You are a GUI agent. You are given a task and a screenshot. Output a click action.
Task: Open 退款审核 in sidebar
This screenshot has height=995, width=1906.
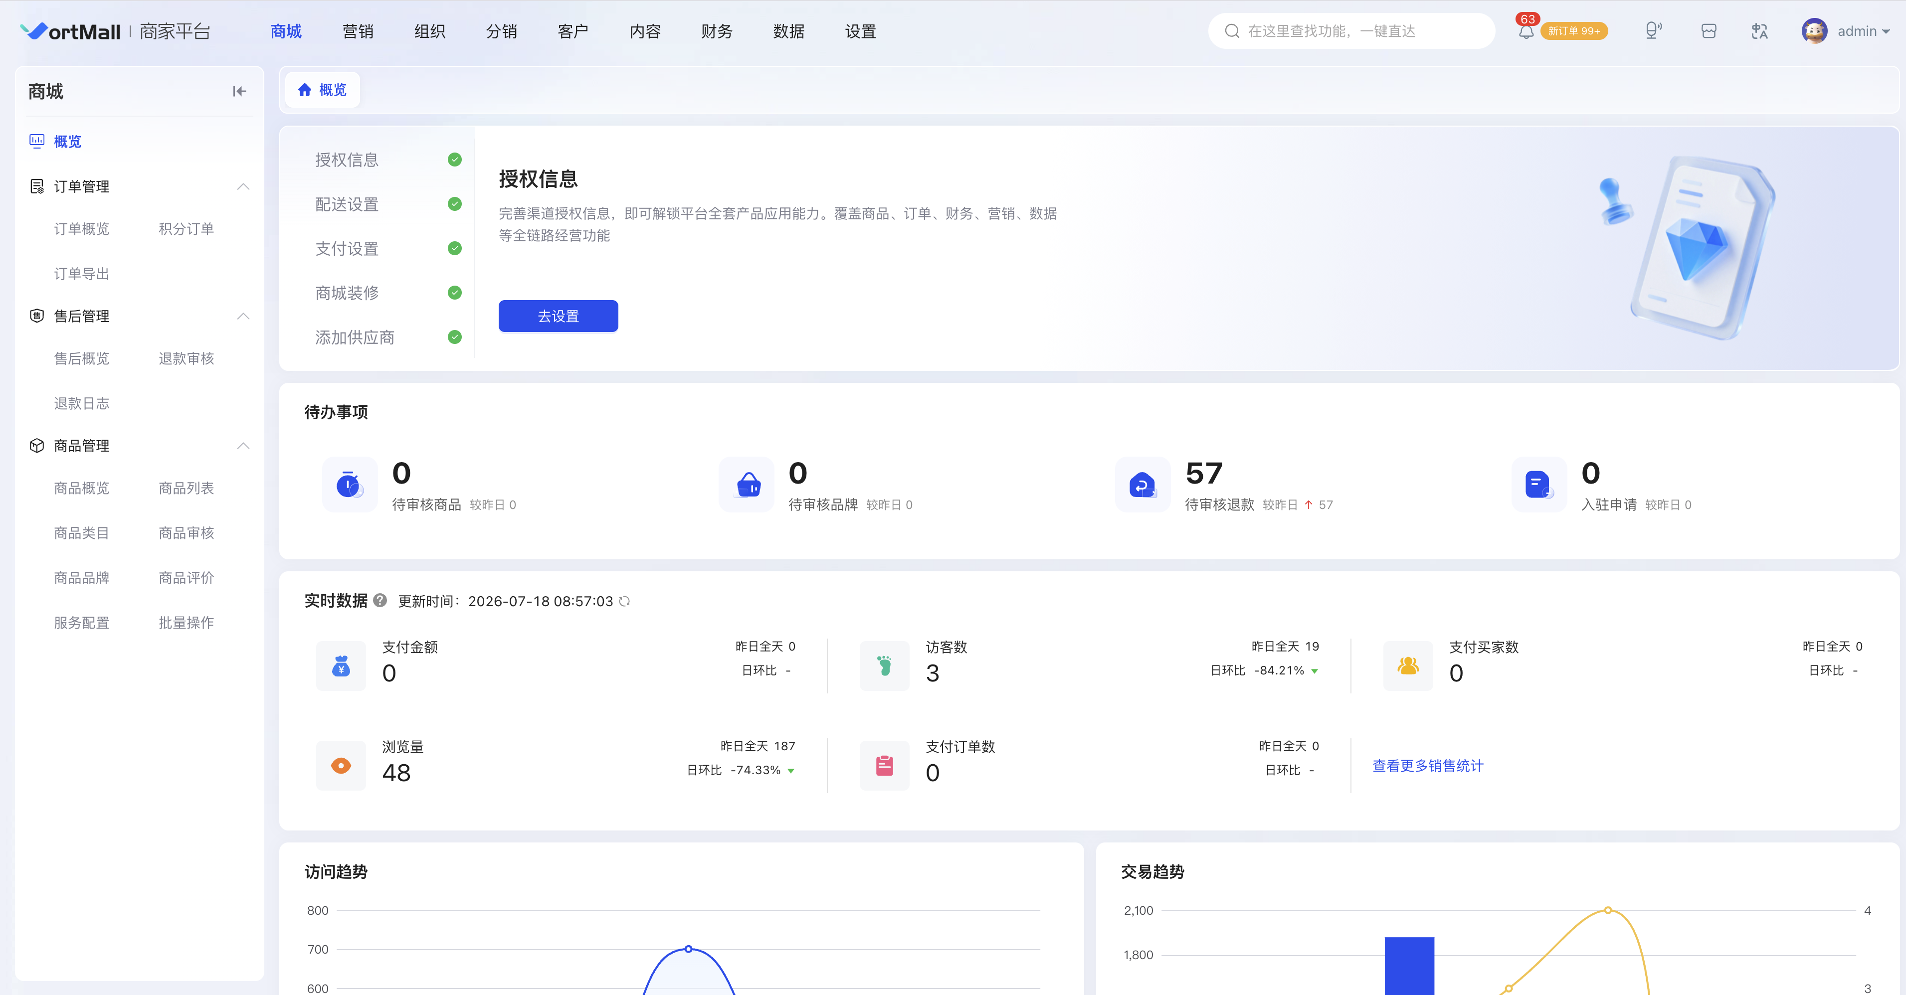click(x=187, y=358)
